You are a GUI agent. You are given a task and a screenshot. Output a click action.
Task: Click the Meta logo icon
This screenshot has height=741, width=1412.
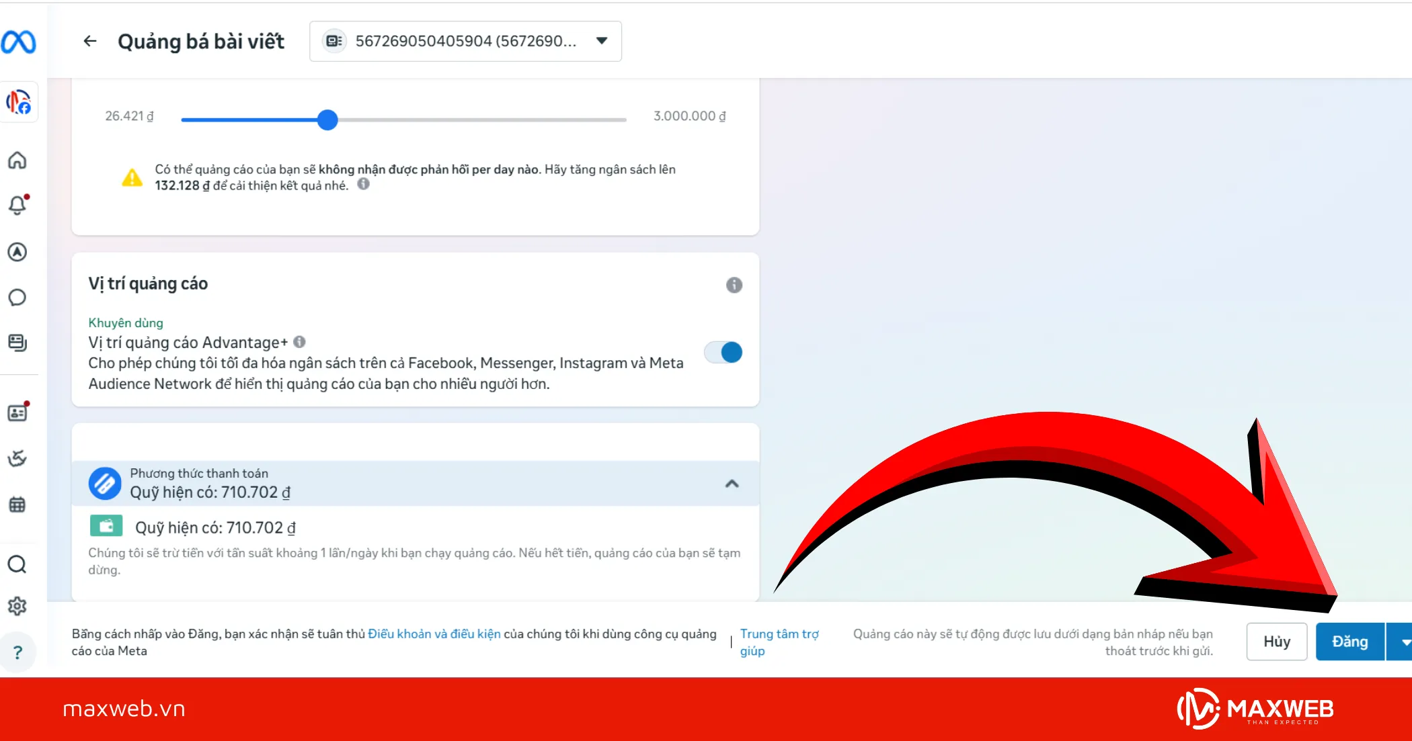[18, 42]
